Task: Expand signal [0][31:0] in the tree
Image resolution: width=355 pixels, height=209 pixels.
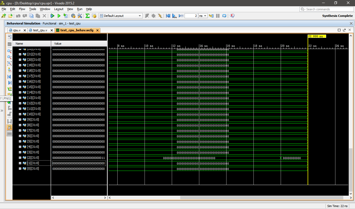Action: point(20,169)
